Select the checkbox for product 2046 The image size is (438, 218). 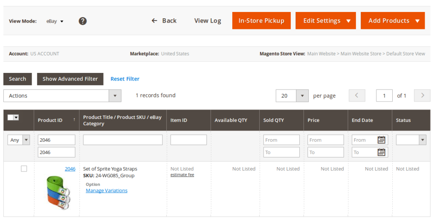(24, 169)
